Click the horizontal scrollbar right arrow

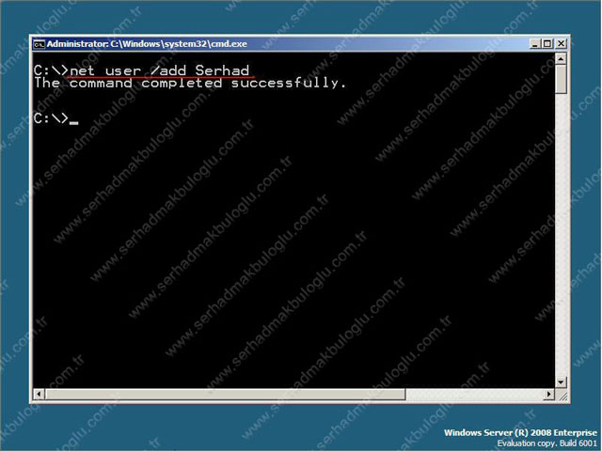coord(549,394)
